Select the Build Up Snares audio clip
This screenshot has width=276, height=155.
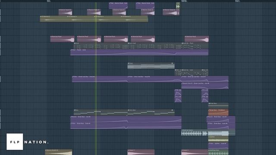click(208, 133)
